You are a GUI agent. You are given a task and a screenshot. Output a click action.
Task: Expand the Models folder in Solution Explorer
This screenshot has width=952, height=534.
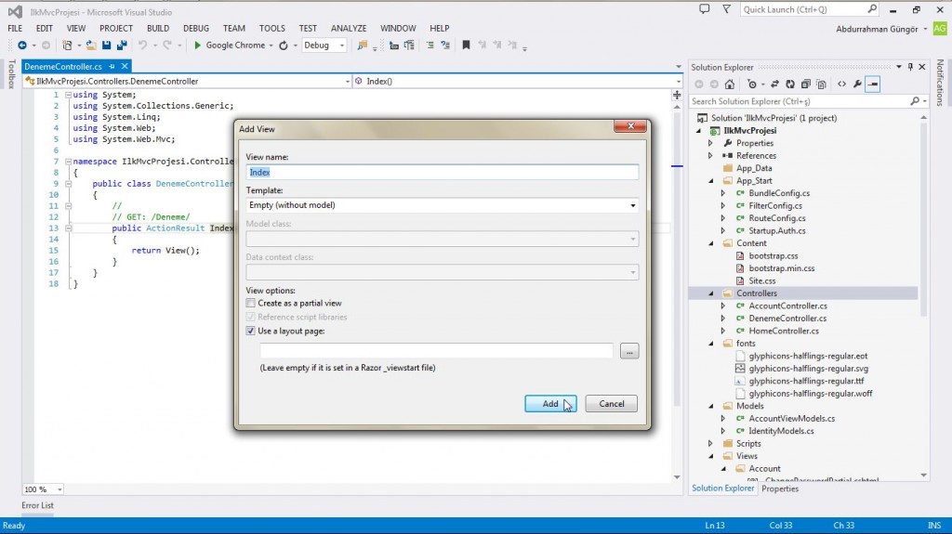(710, 406)
